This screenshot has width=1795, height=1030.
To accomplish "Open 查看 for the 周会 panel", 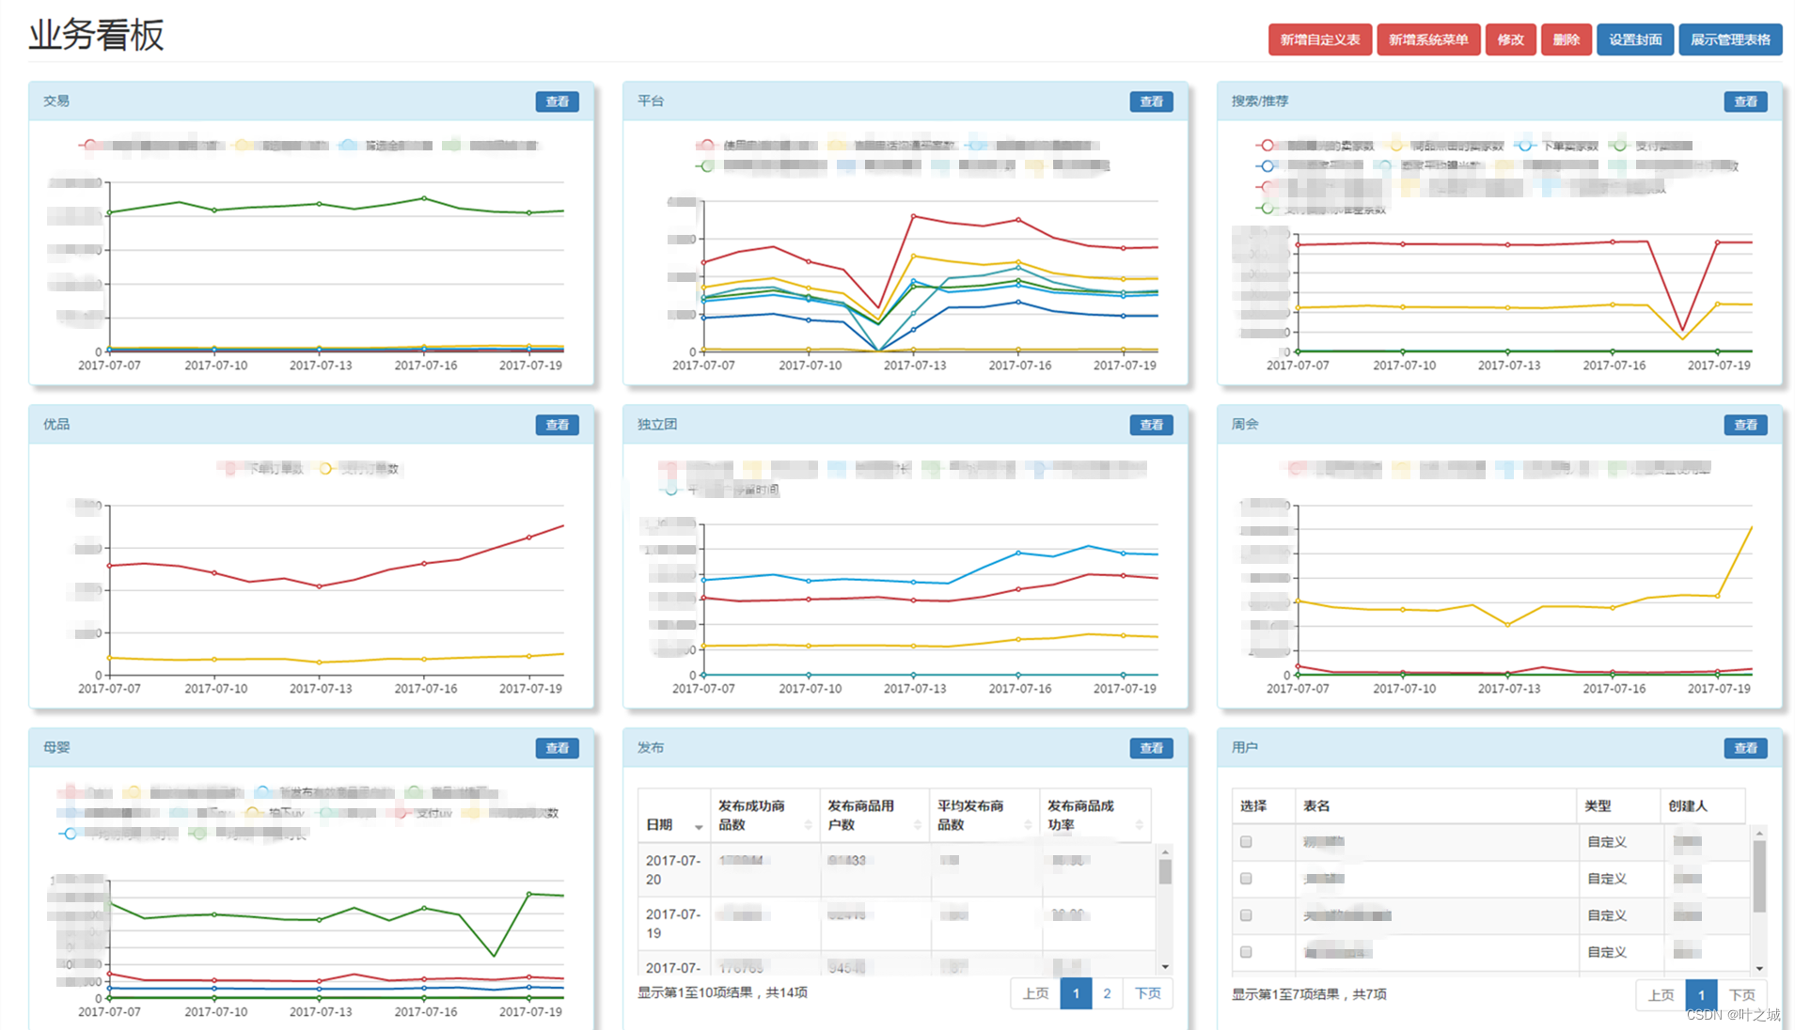I will pyautogui.click(x=1746, y=425).
